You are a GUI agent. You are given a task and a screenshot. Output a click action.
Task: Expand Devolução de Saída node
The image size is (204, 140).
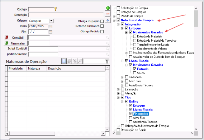(114, 130)
